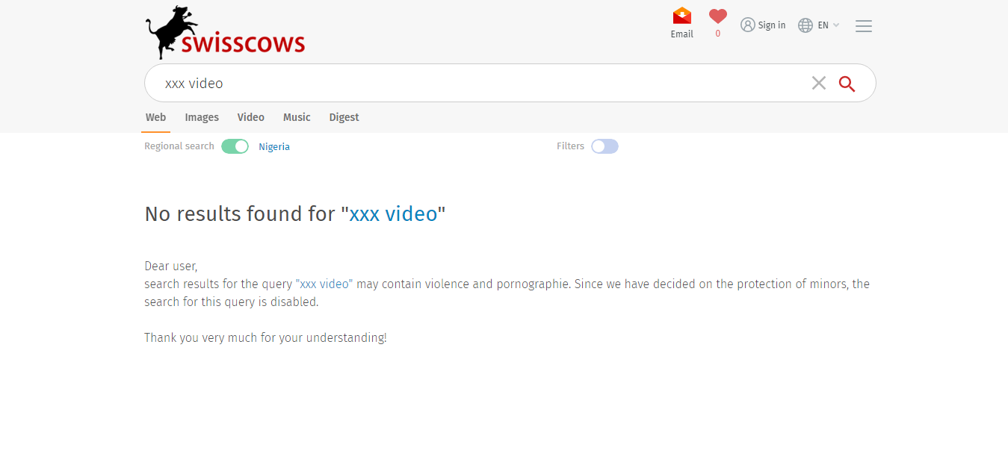Change region via Nigeria link
The width and height of the screenshot is (1008, 474).
274,147
